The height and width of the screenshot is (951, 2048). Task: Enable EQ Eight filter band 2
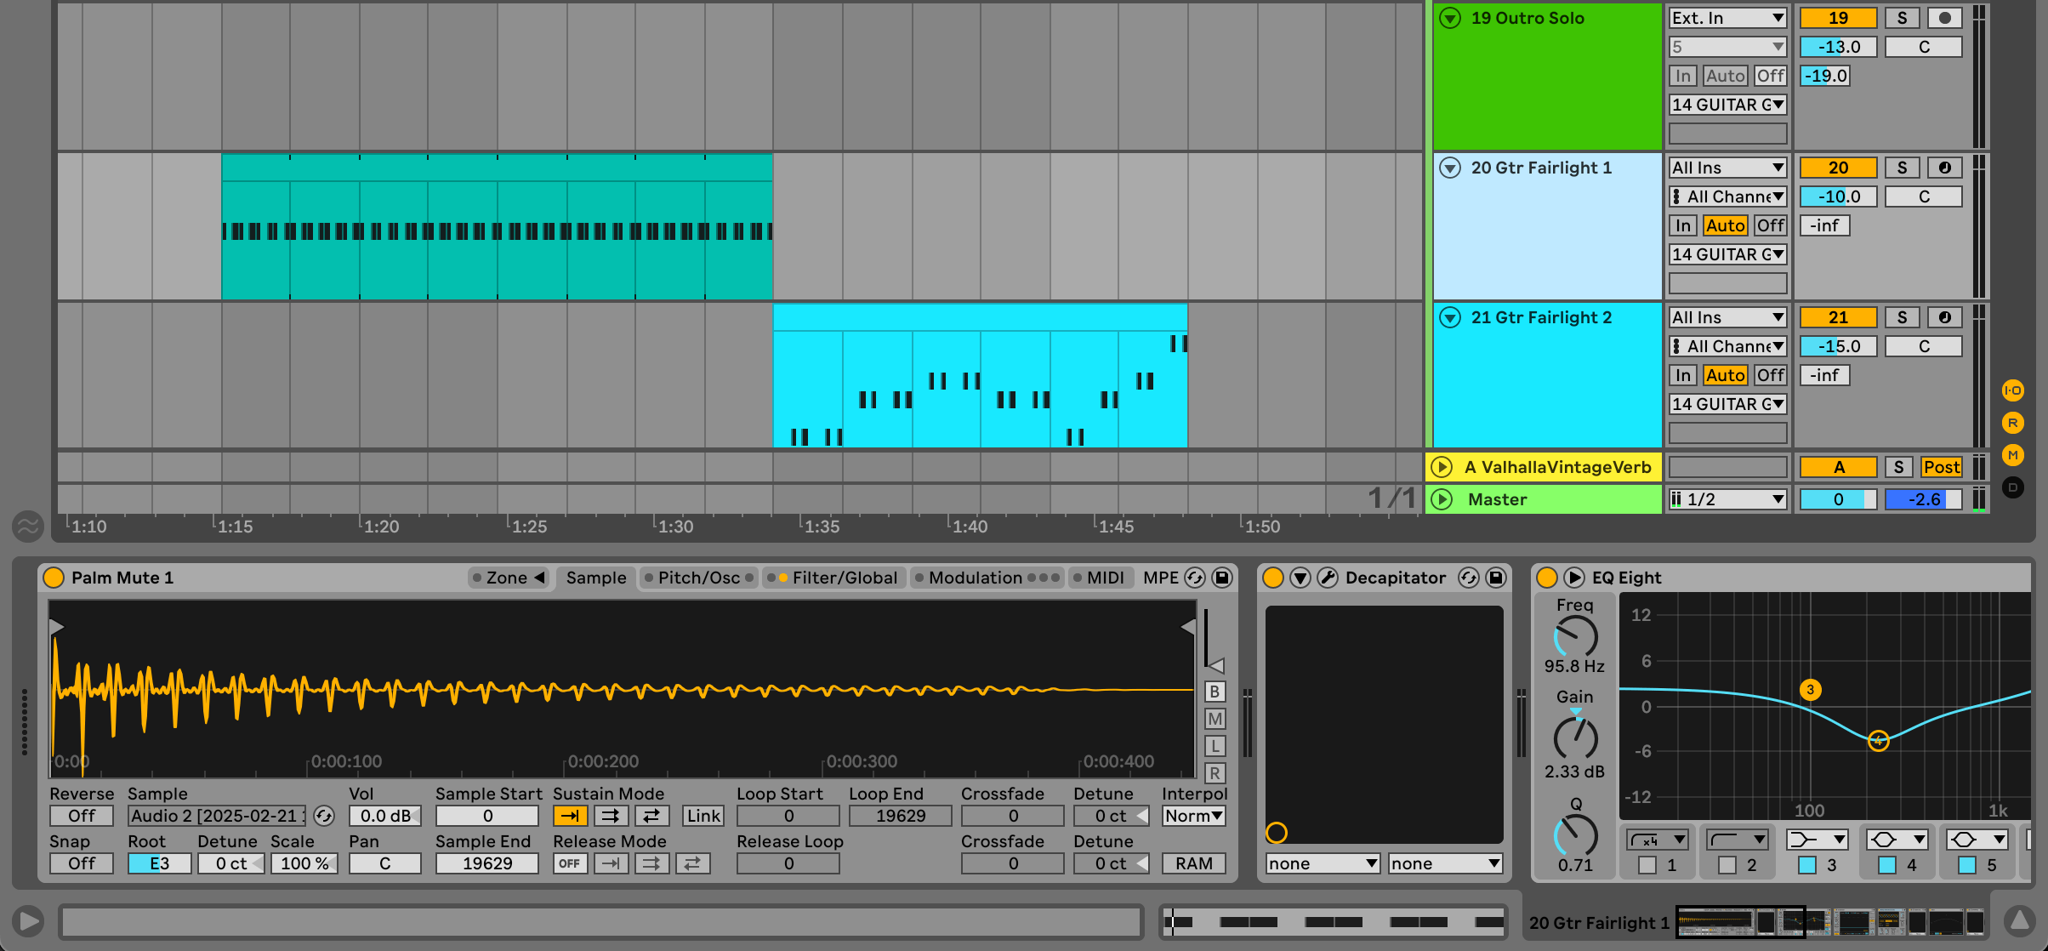point(1727,865)
